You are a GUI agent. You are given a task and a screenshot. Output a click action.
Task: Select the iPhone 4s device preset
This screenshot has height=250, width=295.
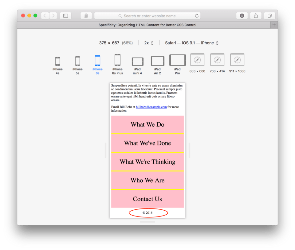coord(57,65)
